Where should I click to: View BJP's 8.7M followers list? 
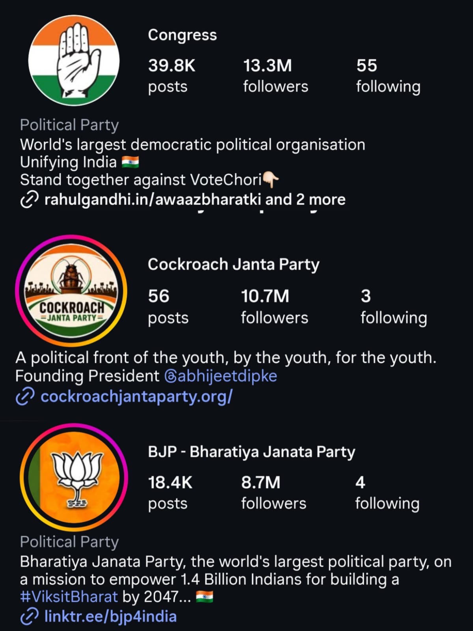point(274,493)
